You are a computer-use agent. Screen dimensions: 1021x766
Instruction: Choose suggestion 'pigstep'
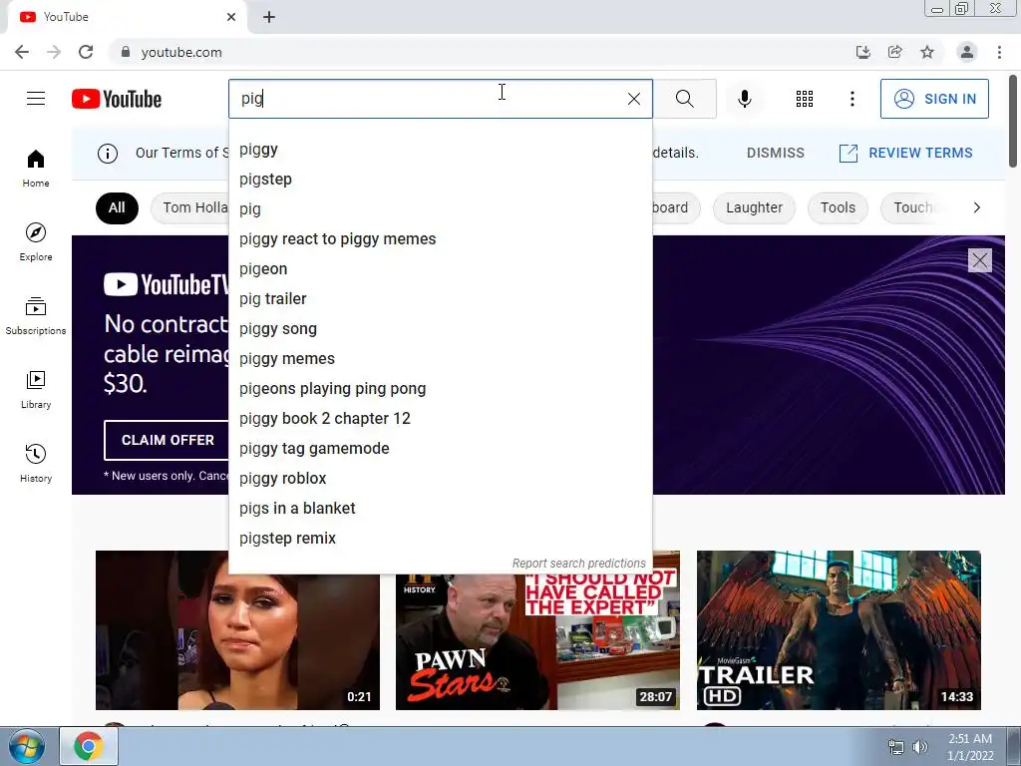coord(440,180)
